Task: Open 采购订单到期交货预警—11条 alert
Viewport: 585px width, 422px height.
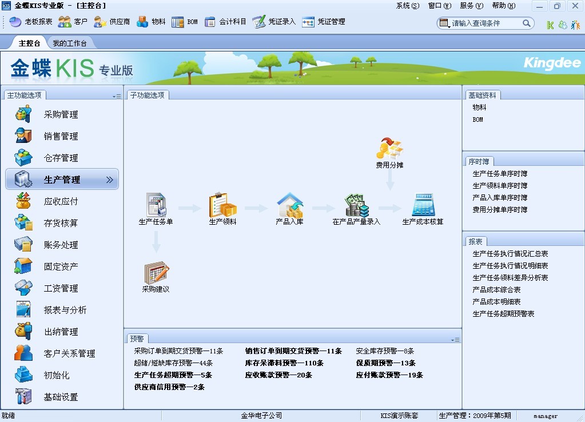Action: pos(179,351)
